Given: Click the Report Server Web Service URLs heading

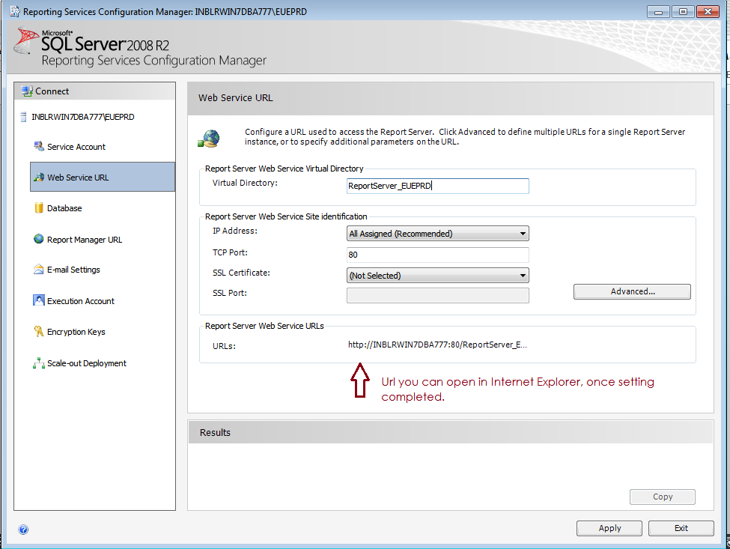Looking at the screenshot, I should 264,326.
